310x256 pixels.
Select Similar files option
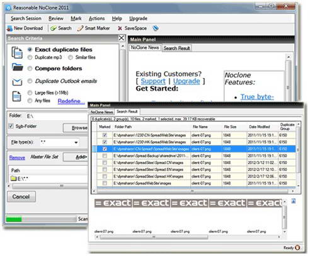pos(71,57)
